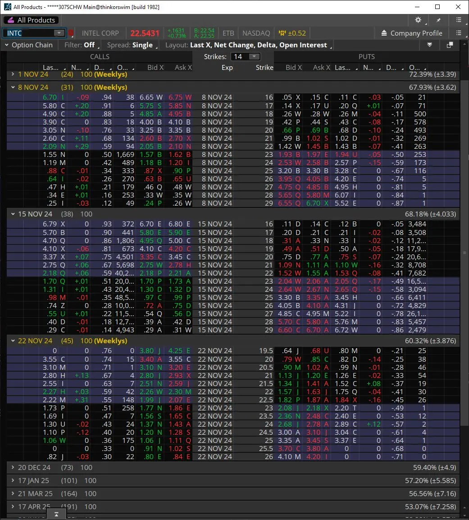Click put ask 4.20 for 22 NOV 26 strike

[x=317, y=457]
